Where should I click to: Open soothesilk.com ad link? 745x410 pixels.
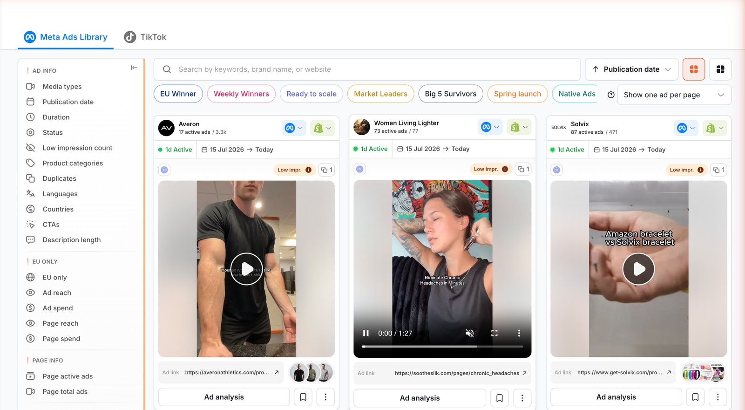tap(461, 373)
